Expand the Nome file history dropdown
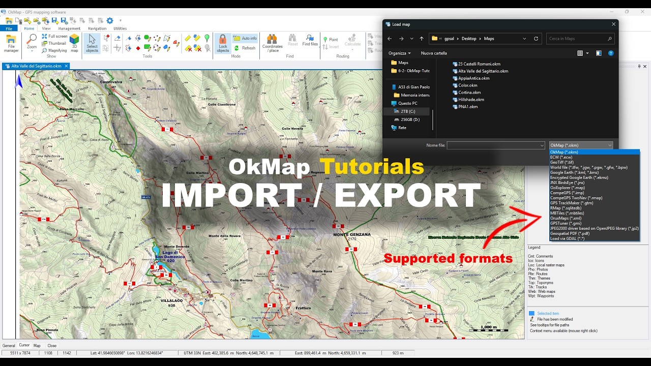 point(542,145)
